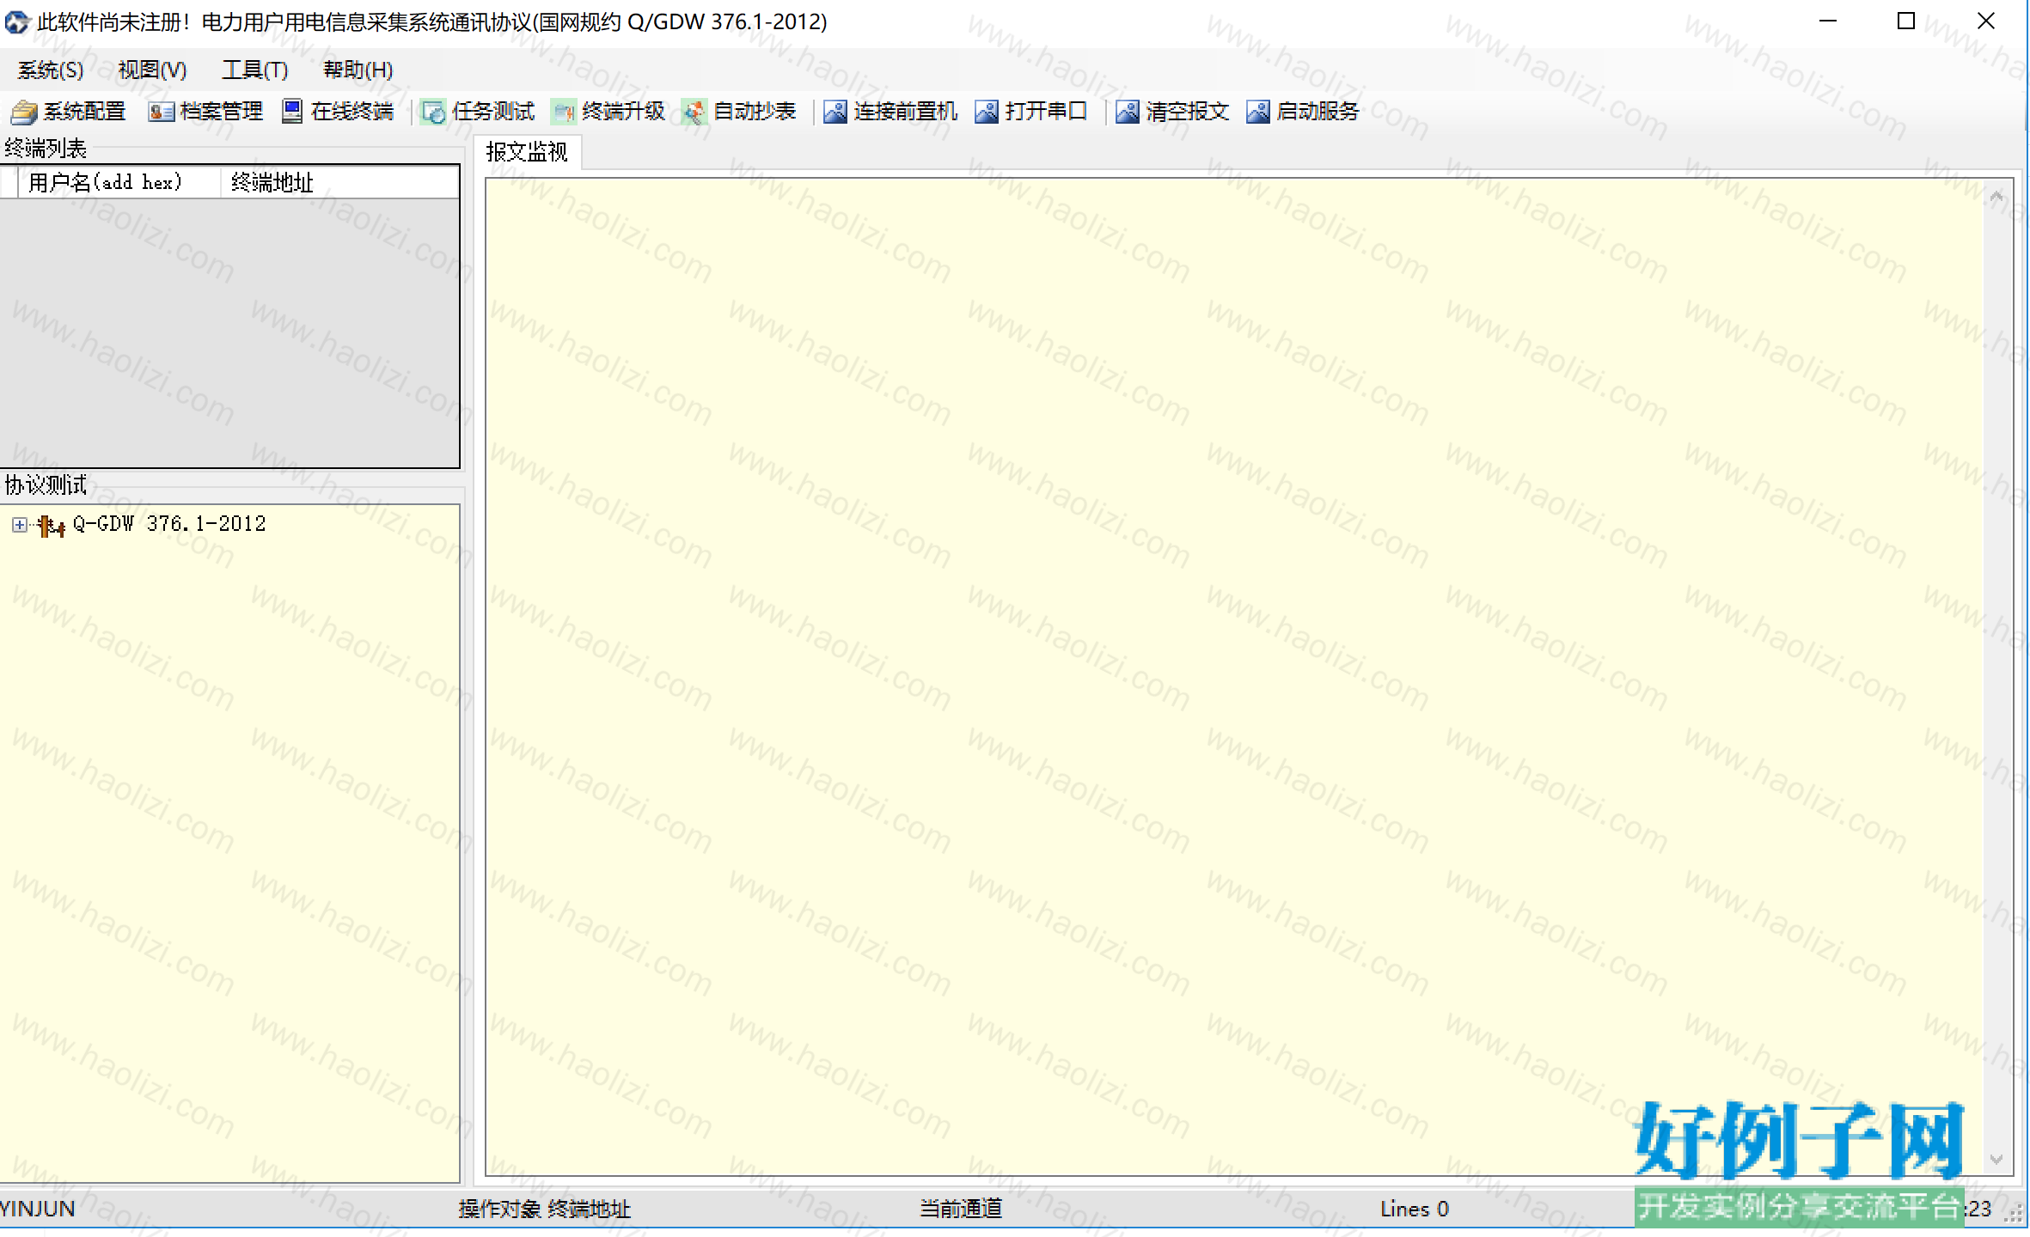The height and width of the screenshot is (1237, 2030).
Task: Click the 当前通道 status bar entry
Action: tap(961, 1210)
